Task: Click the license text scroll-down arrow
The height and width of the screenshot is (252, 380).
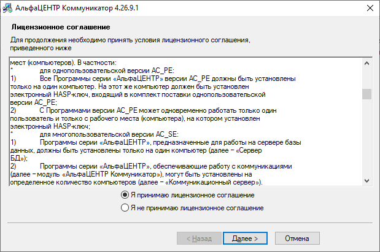Action: 366,181
